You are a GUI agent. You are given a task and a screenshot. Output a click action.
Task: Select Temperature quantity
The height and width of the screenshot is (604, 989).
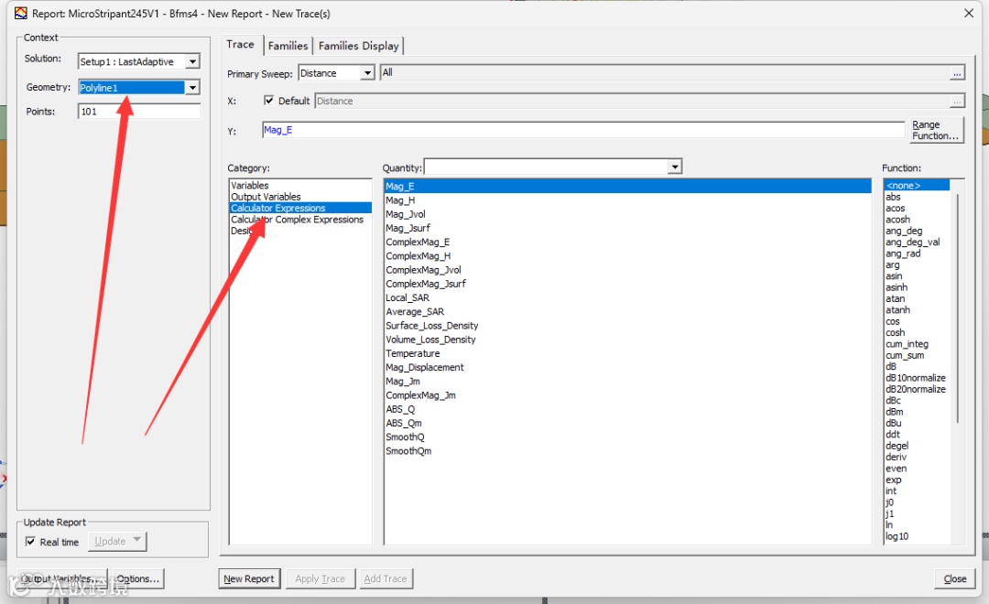(413, 353)
